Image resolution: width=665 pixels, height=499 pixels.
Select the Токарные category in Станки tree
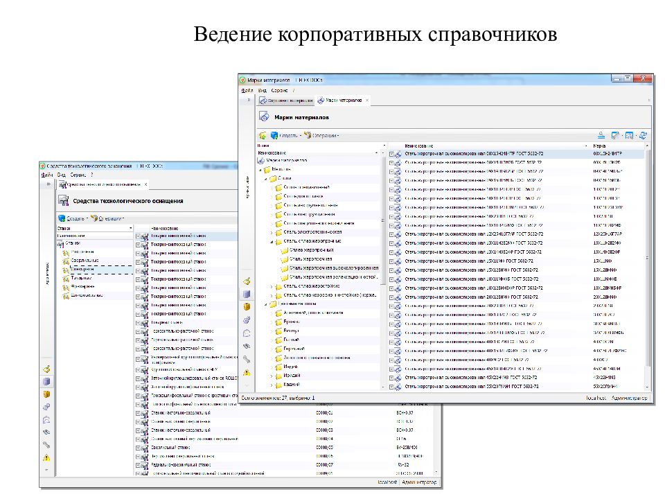pyautogui.click(x=81, y=278)
